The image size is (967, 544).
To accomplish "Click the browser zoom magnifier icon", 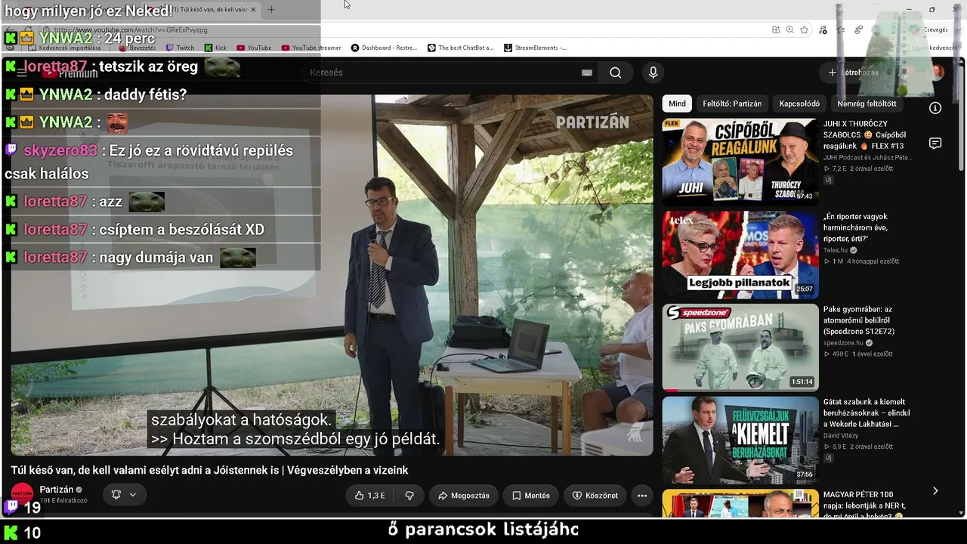I will (x=790, y=29).
